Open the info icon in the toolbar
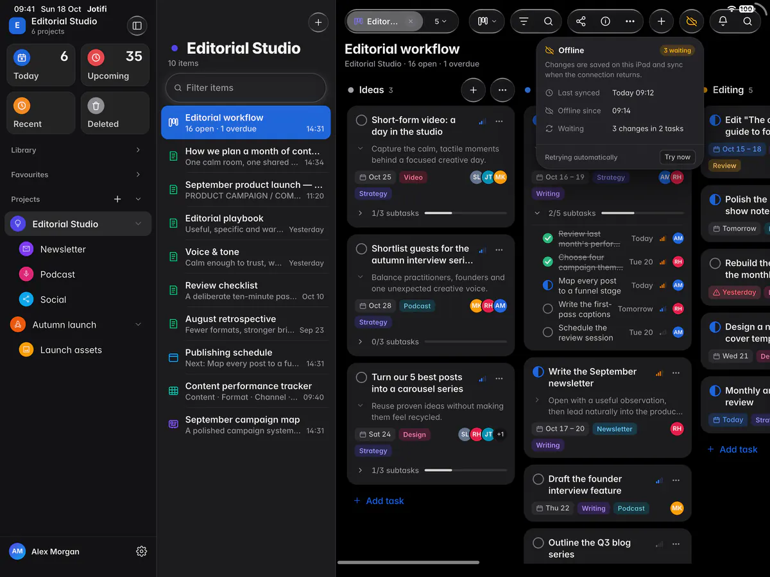 pyautogui.click(x=605, y=21)
